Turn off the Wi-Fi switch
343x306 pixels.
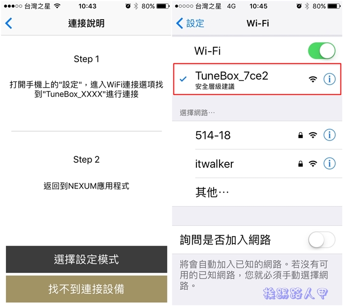click(x=321, y=51)
